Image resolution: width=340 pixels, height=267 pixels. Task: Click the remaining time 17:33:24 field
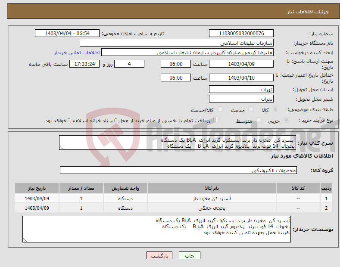84,64
